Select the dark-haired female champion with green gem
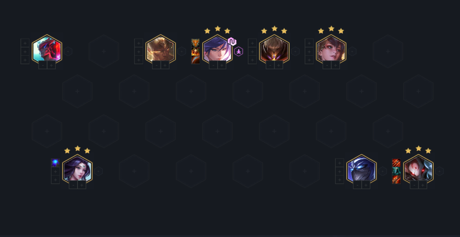This screenshot has width=460, height=237. tap(78, 170)
